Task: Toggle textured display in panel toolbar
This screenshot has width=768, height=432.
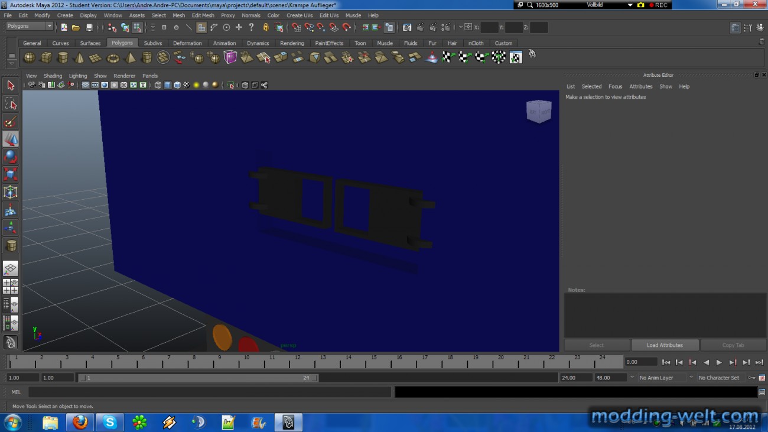Action: click(x=186, y=85)
